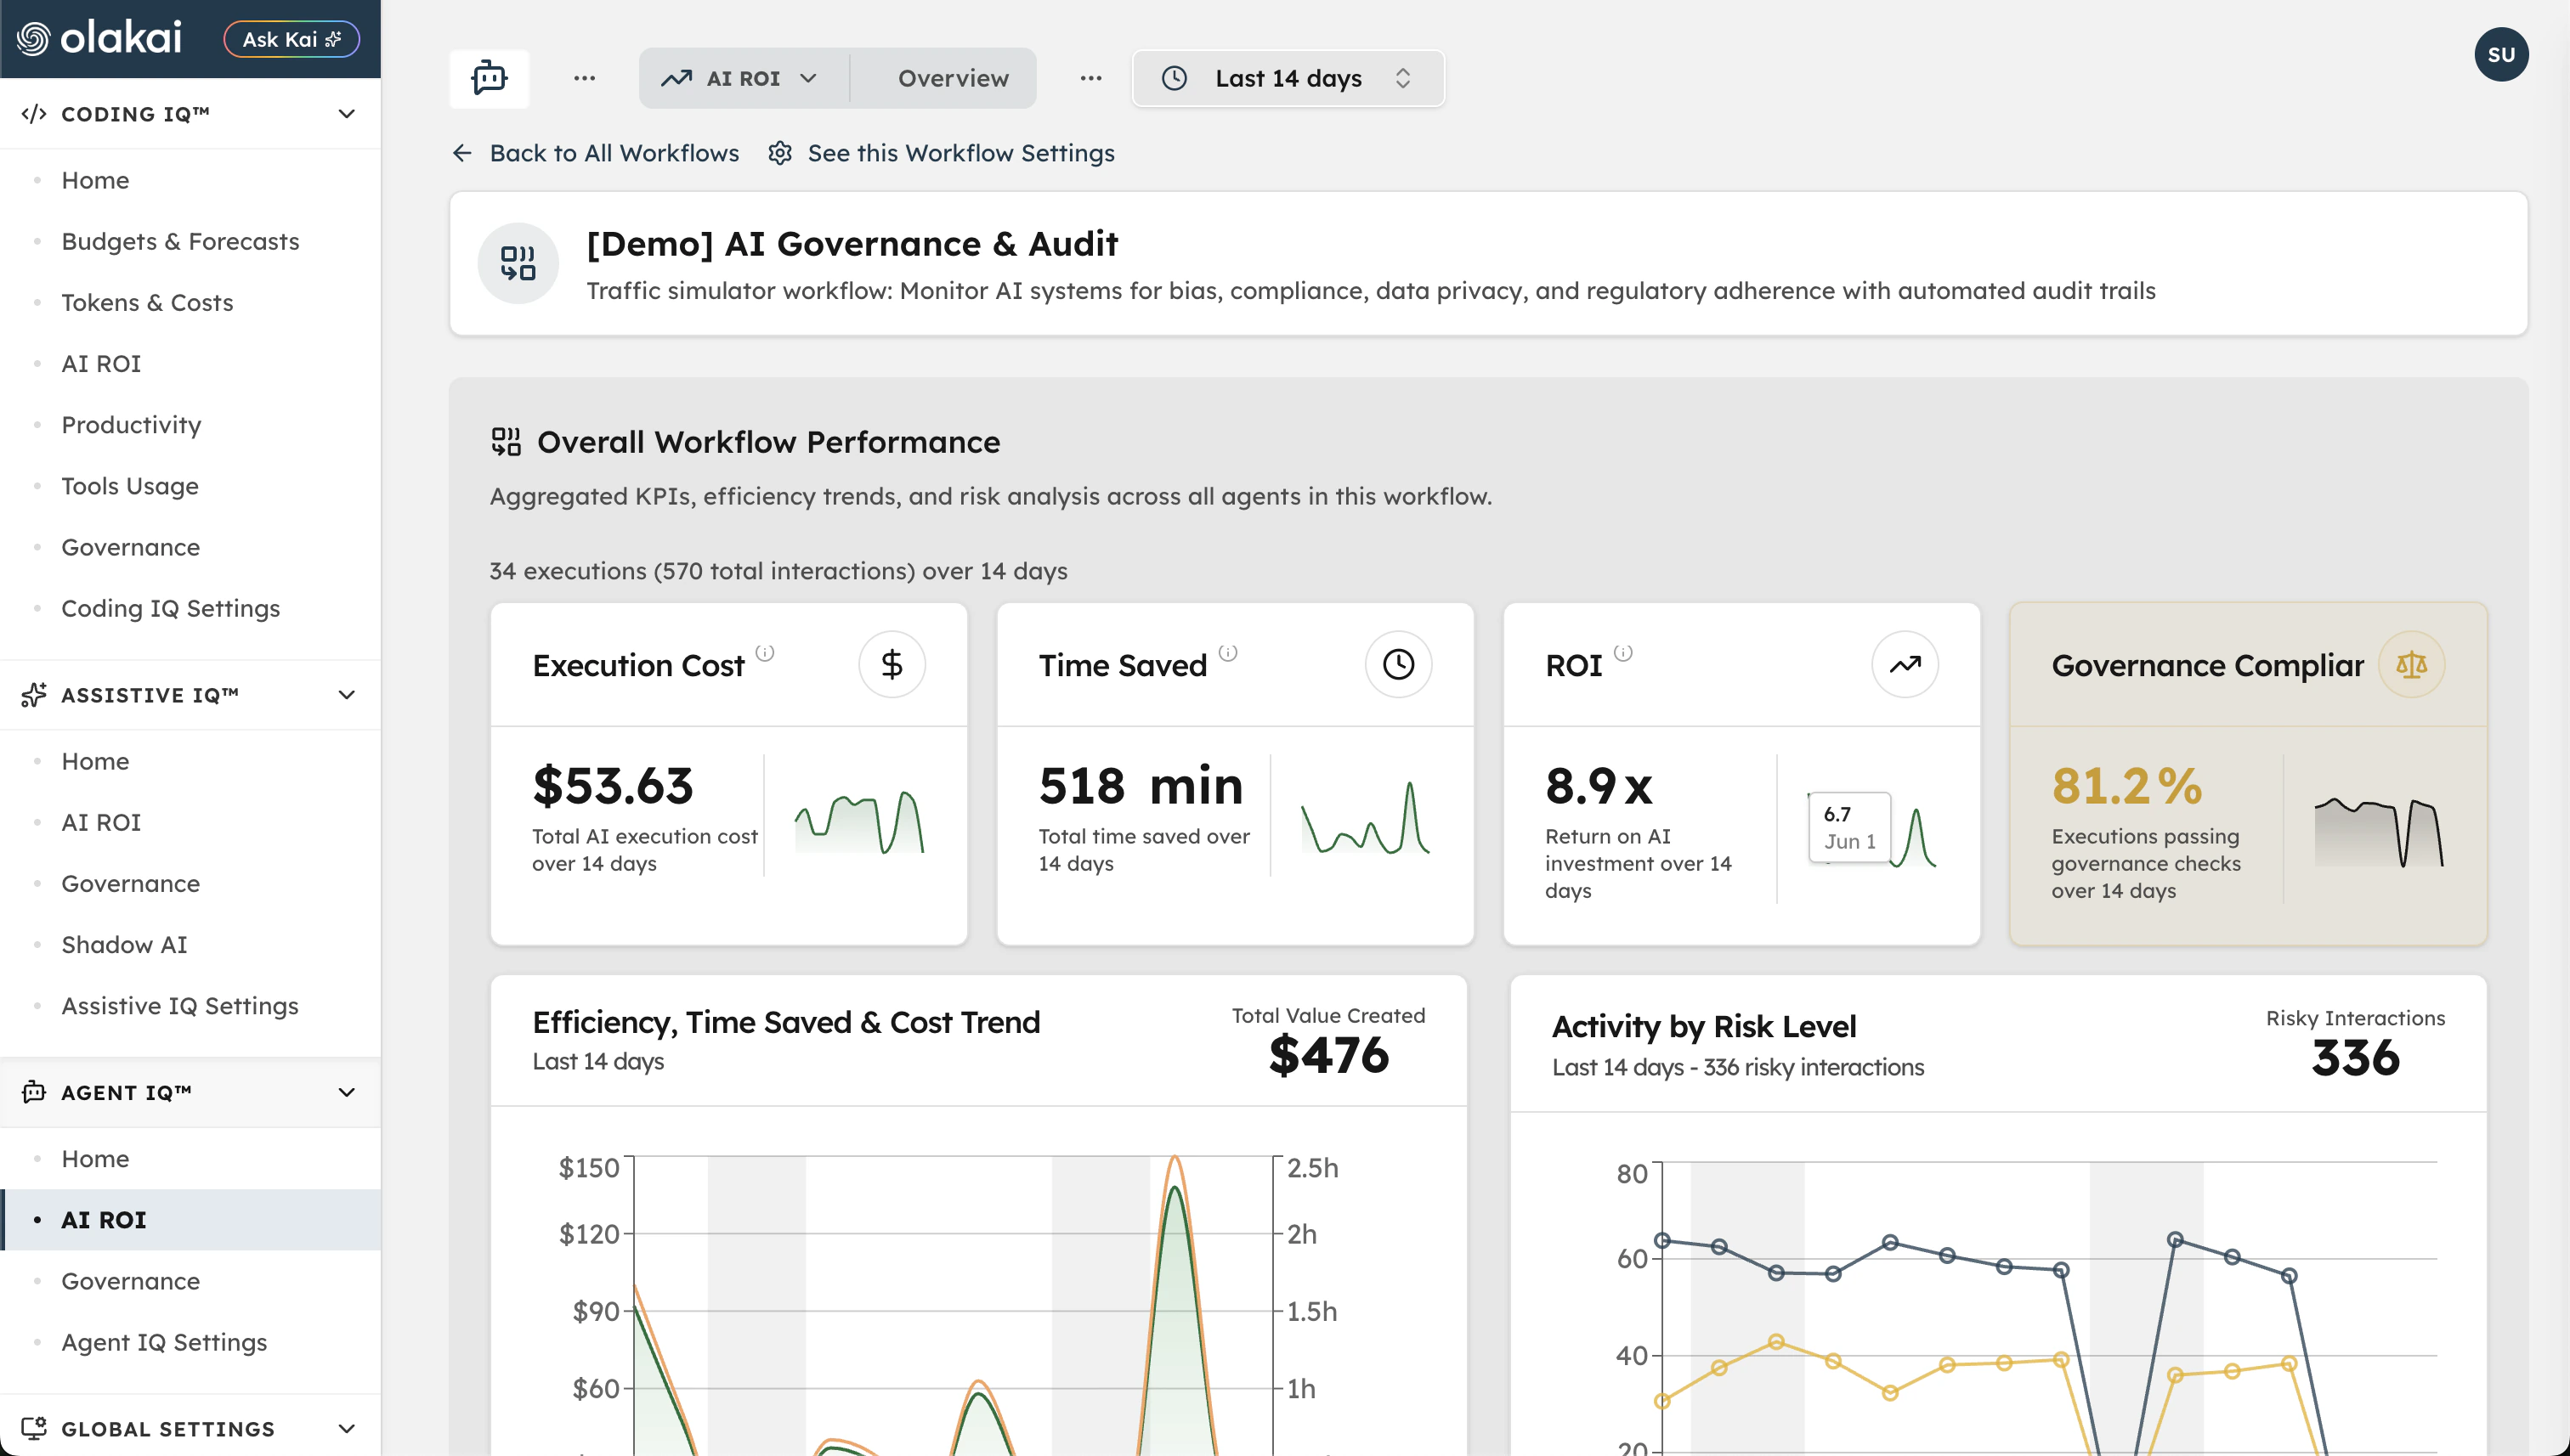Open Tools Usage

click(130, 486)
